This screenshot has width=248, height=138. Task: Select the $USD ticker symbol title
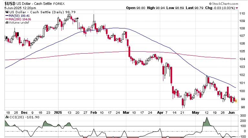click(10, 4)
